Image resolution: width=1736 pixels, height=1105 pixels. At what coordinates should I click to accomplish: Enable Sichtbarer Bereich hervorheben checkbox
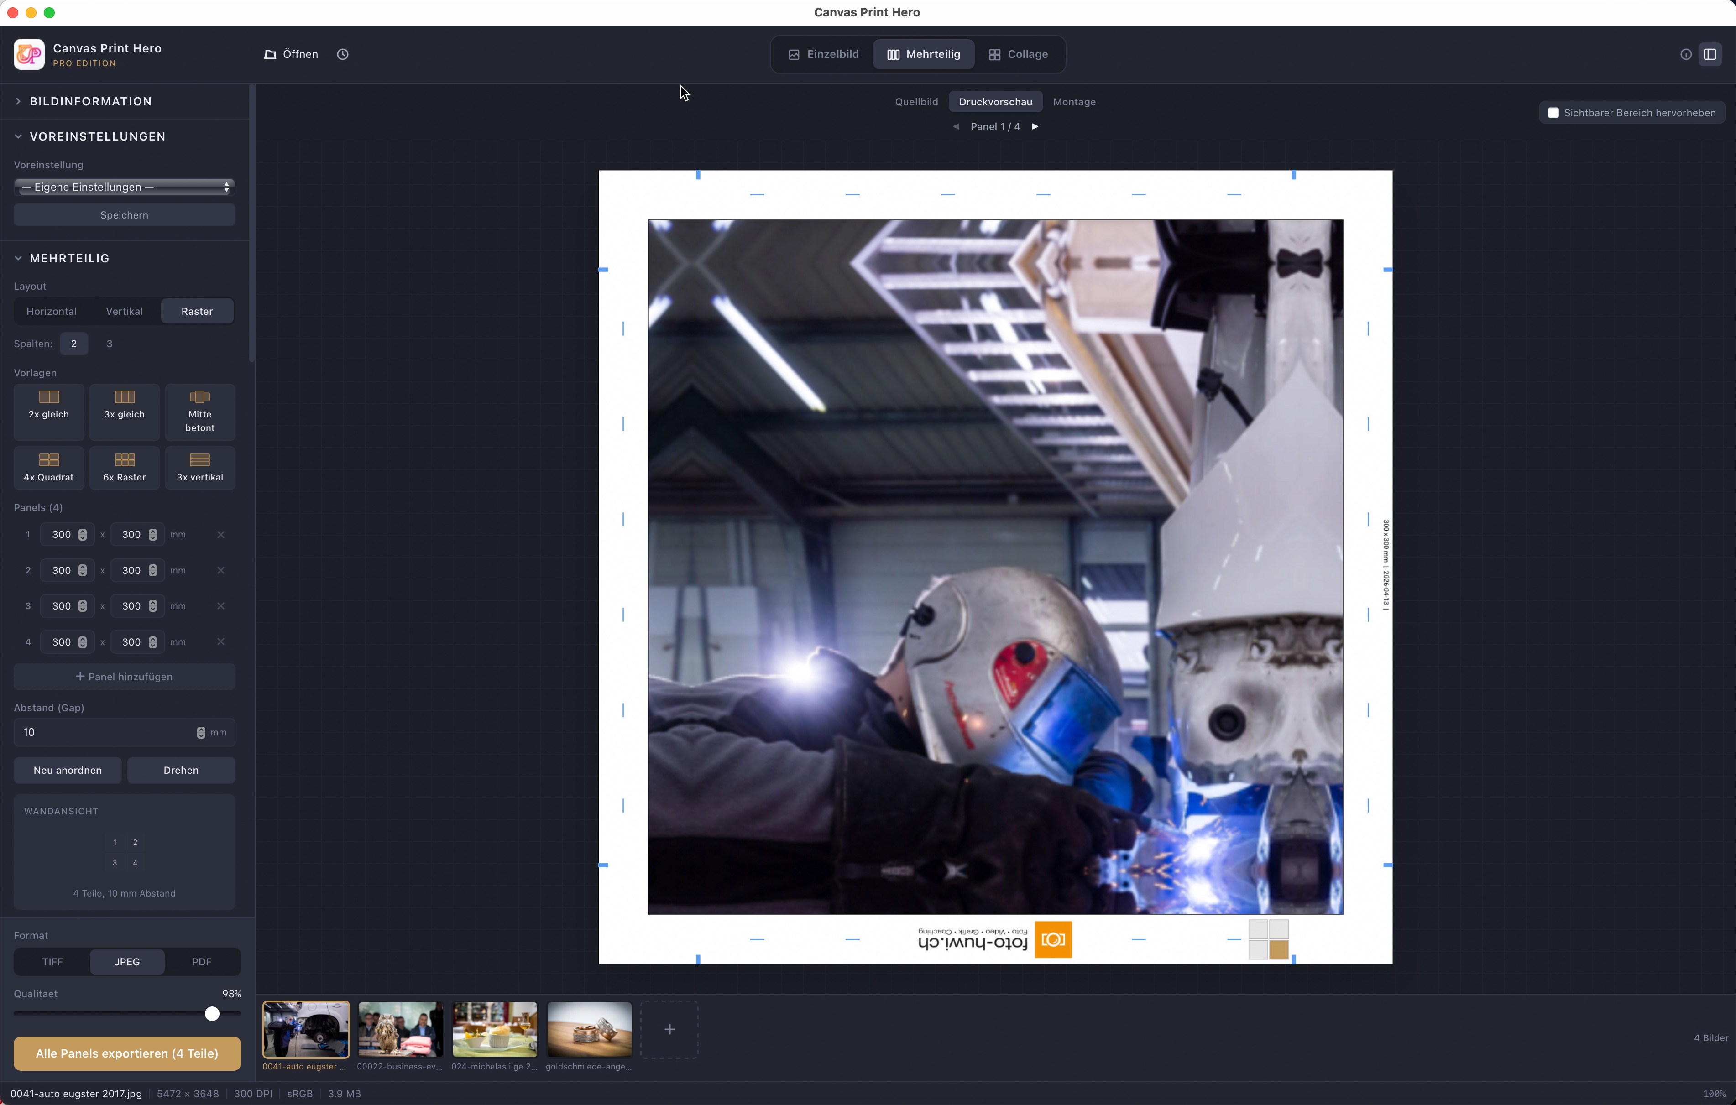pos(1553,112)
